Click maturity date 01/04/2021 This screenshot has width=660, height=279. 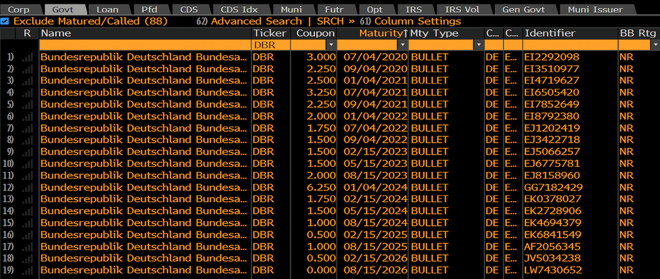tap(375, 81)
